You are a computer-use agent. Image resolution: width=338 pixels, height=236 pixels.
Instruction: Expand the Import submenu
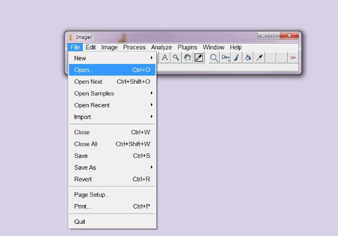[112, 117]
